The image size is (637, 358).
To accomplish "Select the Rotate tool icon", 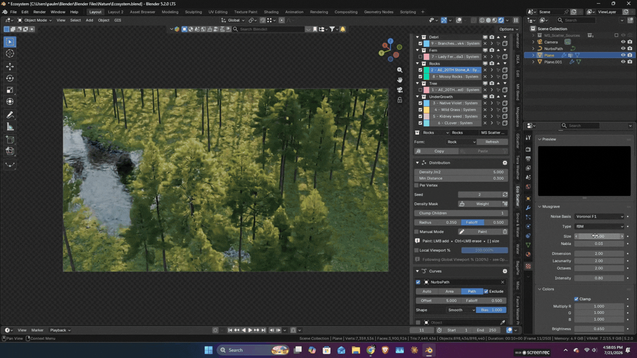I will (x=10, y=78).
